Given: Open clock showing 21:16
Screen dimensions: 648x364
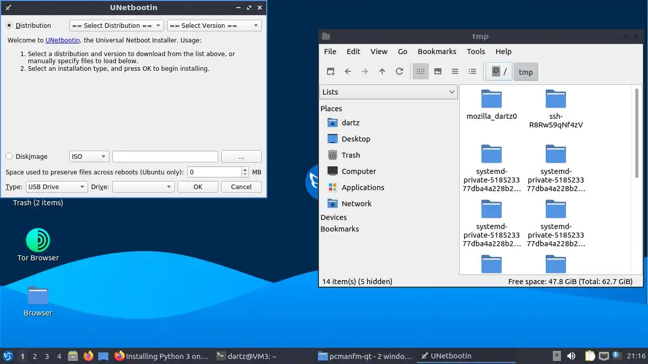Looking at the screenshot, I should (x=636, y=356).
